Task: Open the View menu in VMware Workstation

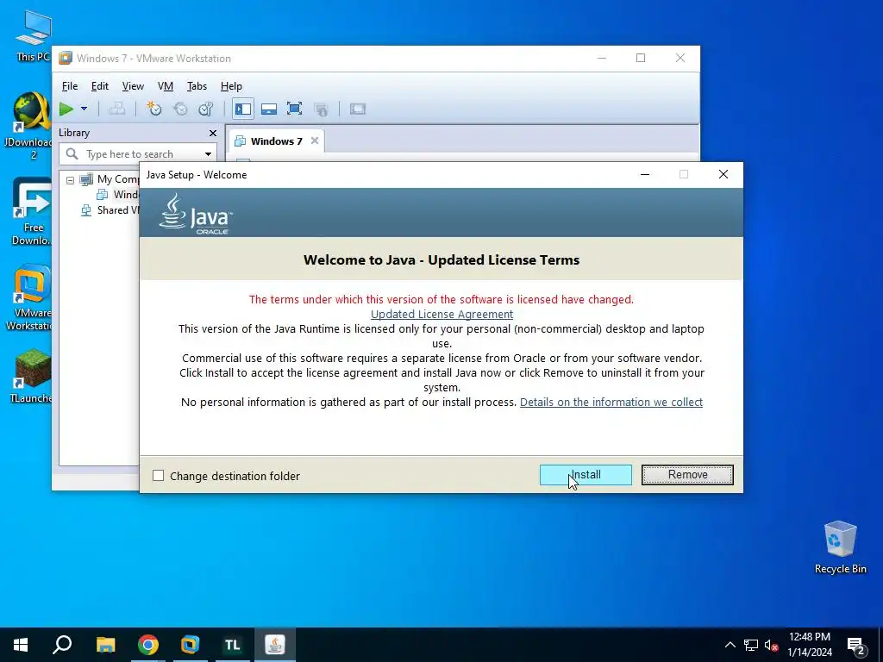Action: pyautogui.click(x=133, y=86)
